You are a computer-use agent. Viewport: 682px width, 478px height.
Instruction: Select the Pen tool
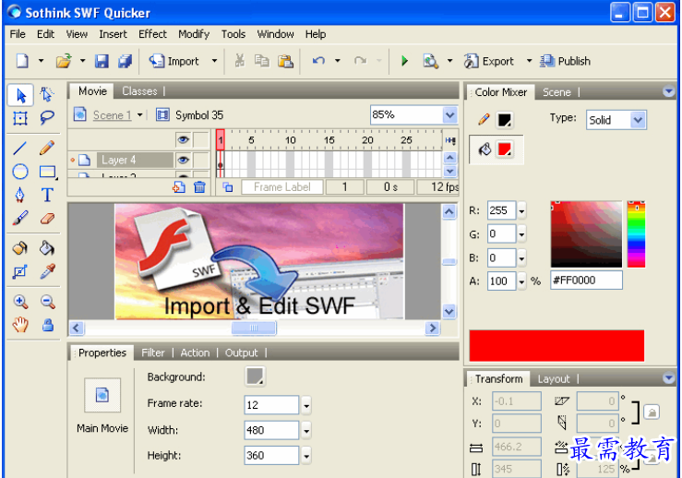tap(20, 196)
